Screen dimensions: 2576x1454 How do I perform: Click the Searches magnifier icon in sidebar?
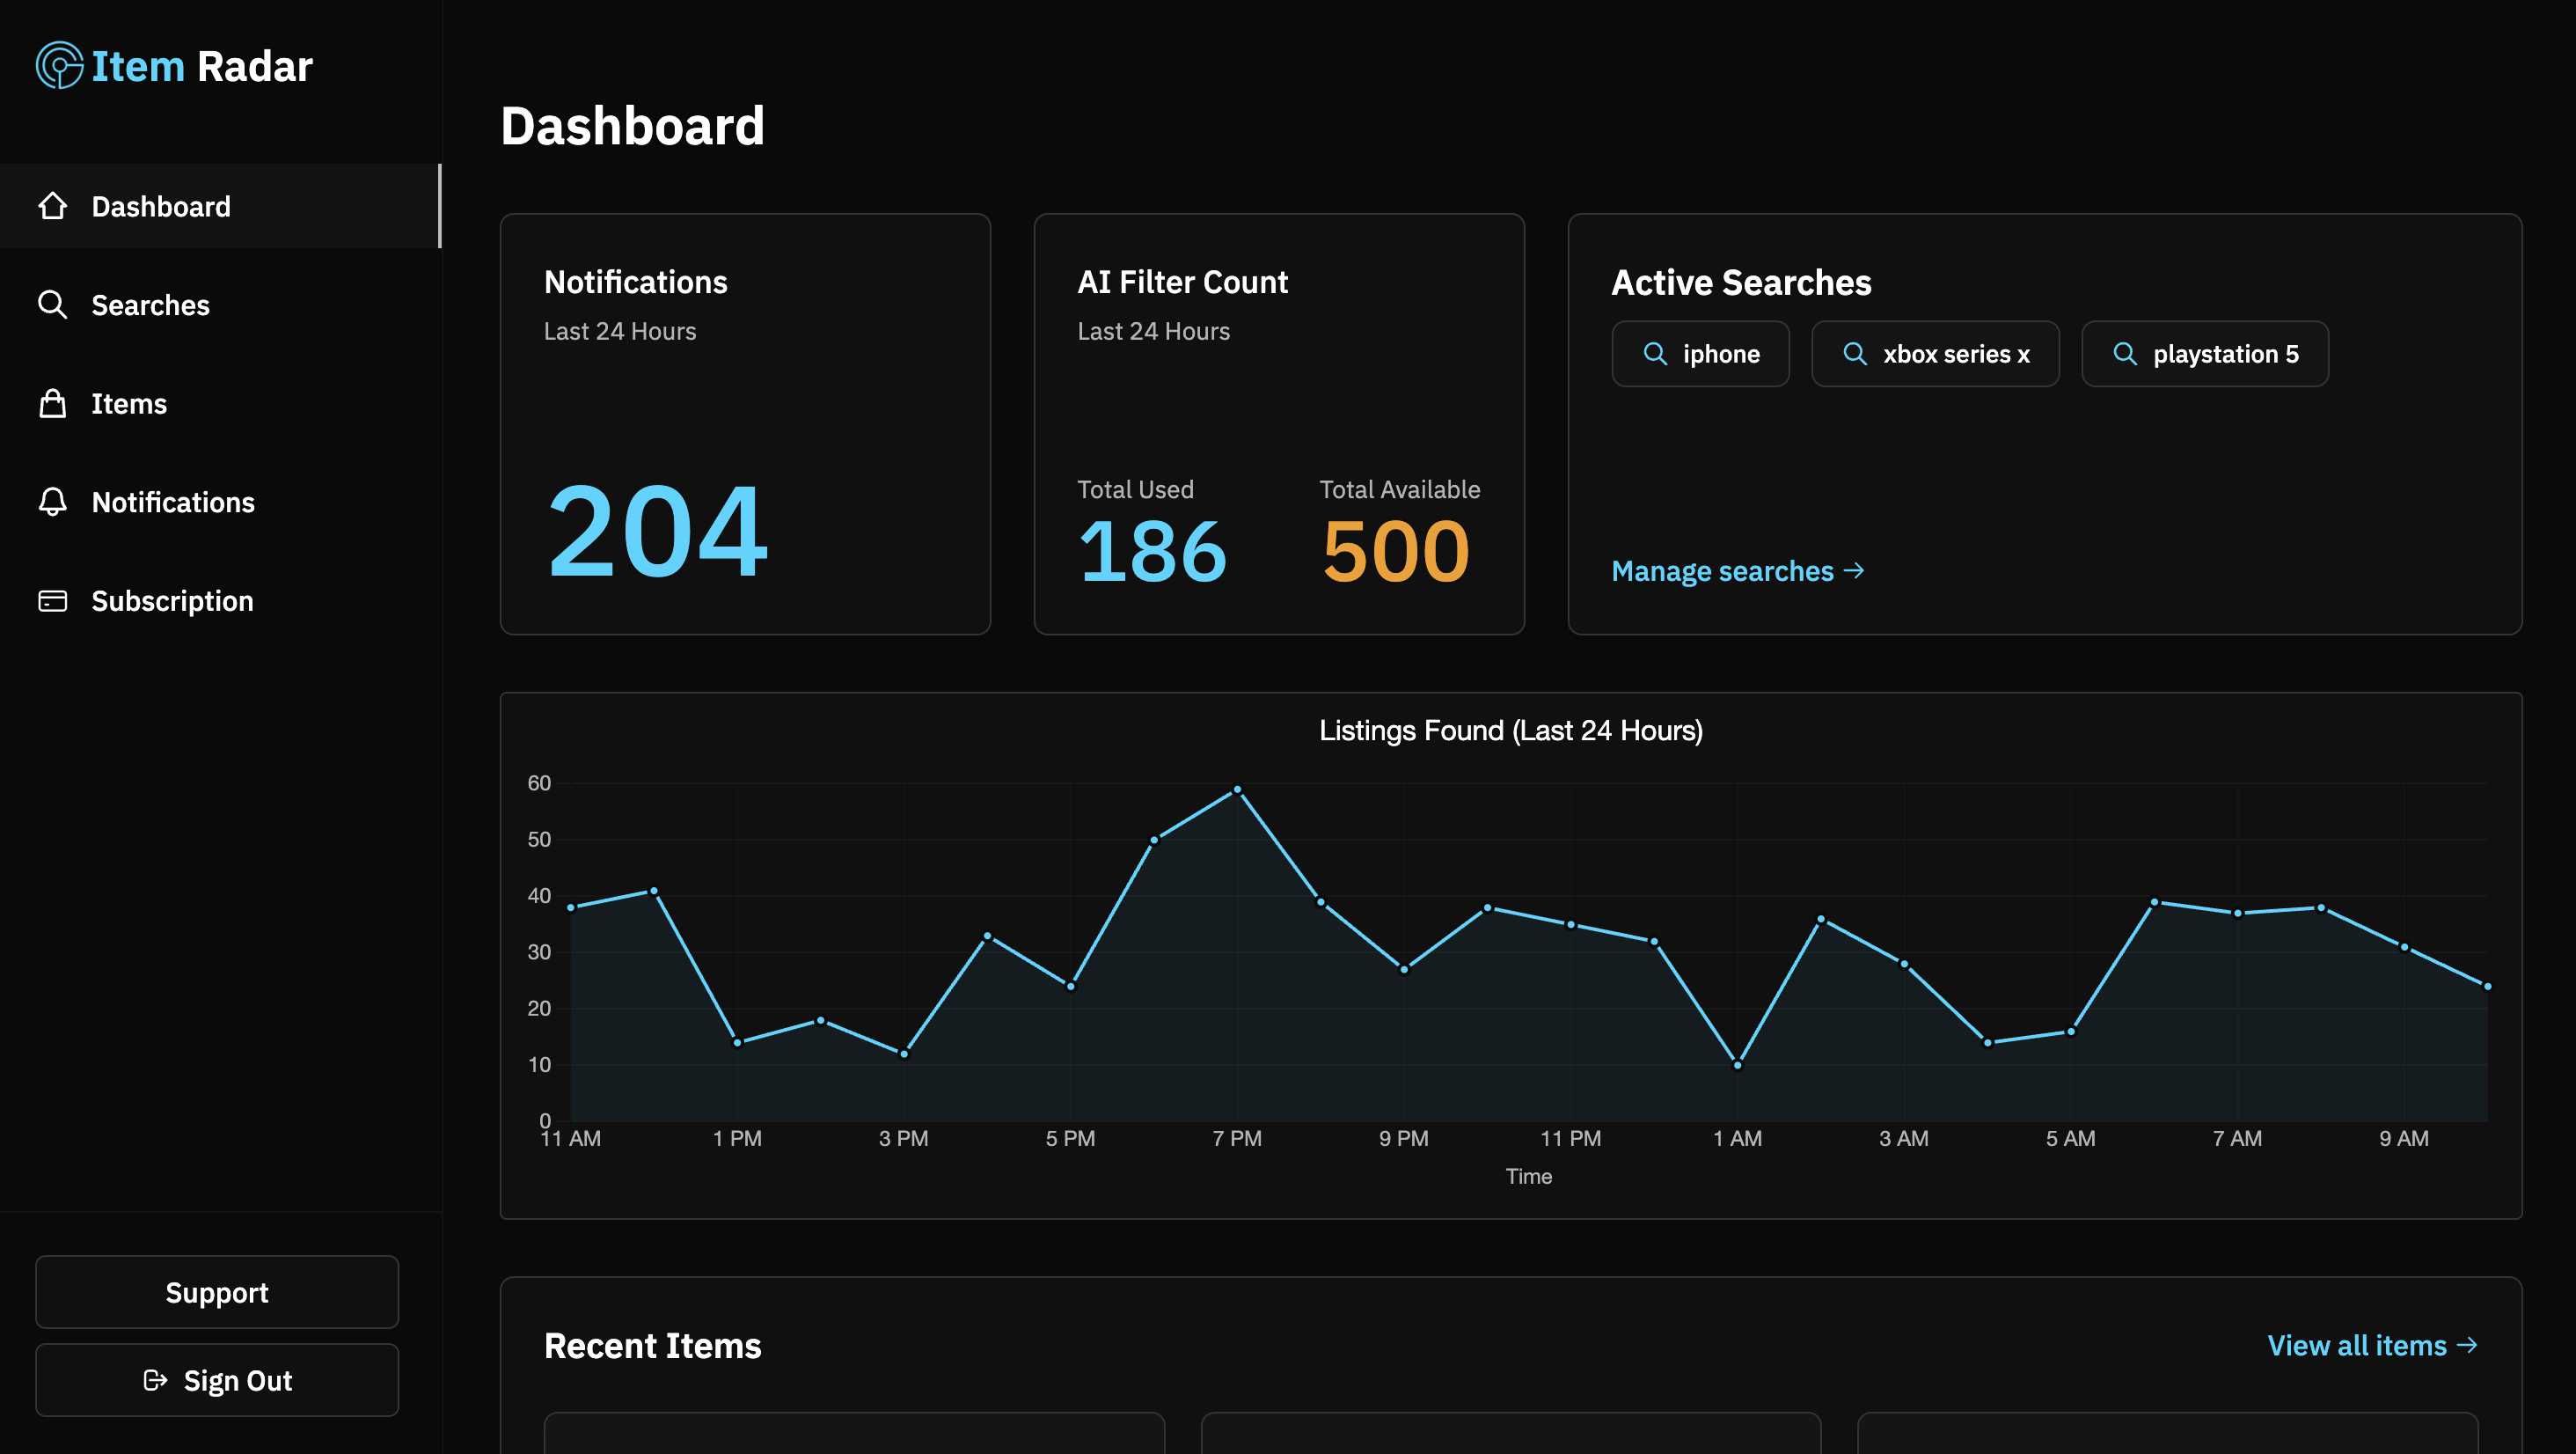(x=52, y=305)
